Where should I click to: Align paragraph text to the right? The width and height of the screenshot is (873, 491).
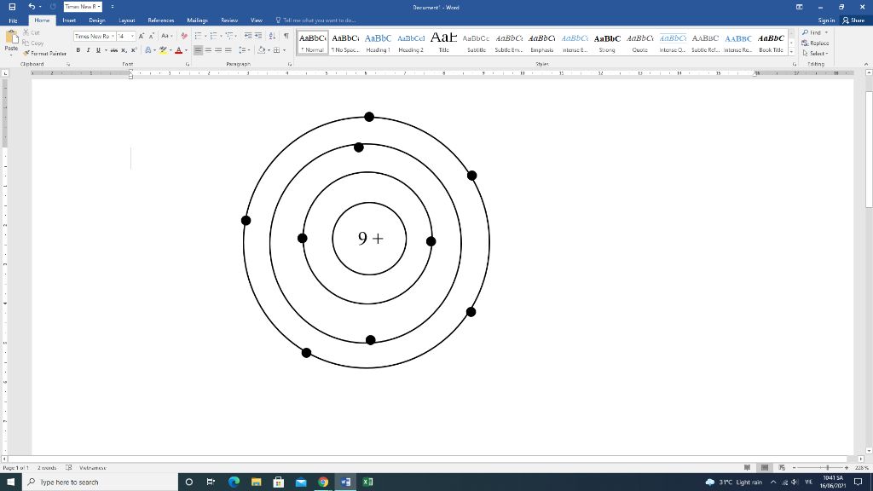click(x=218, y=50)
